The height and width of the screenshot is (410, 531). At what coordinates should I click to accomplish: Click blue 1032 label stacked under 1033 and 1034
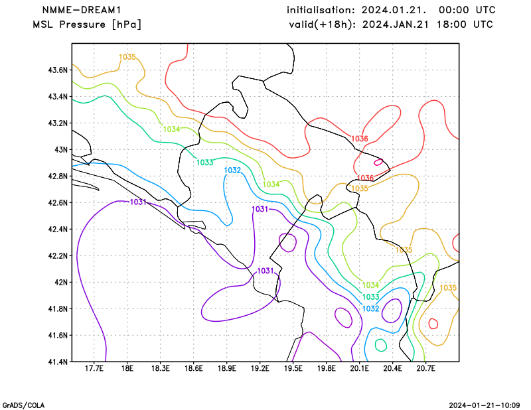pos(370,308)
